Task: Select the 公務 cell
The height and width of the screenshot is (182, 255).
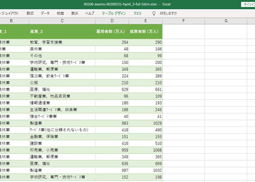Action: click(62, 83)
